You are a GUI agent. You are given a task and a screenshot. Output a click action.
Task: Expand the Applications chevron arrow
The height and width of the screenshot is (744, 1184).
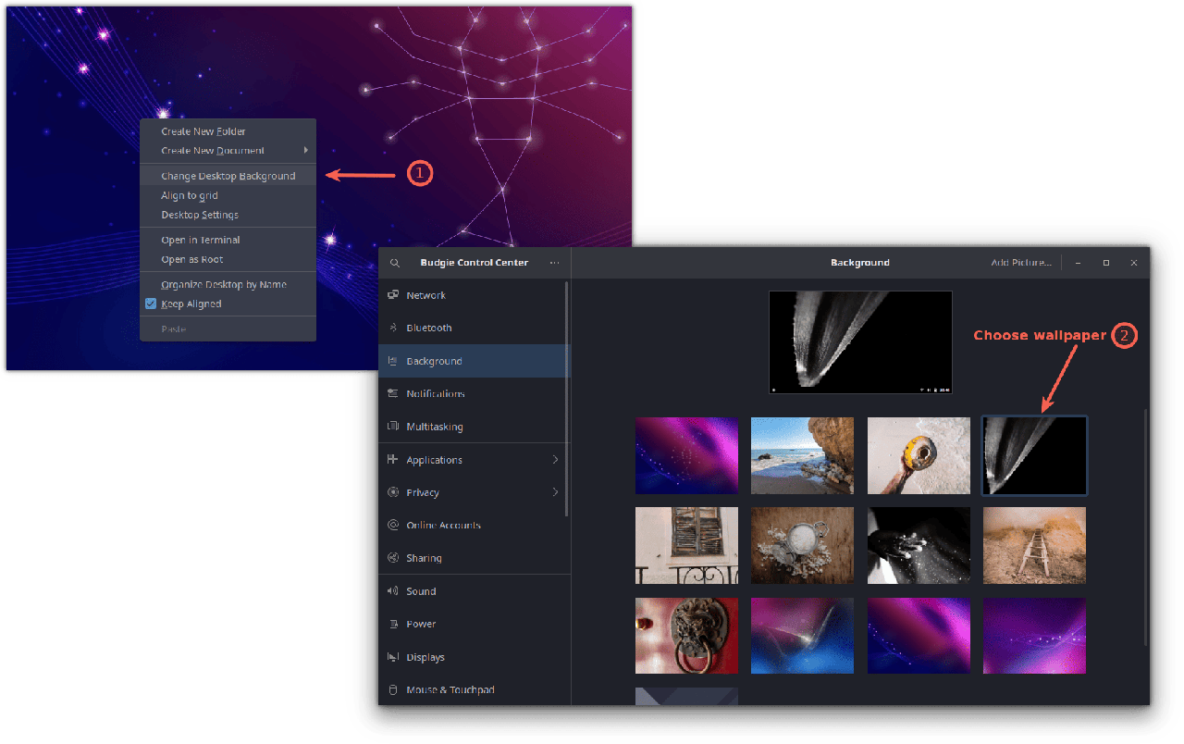(x=555, y=460)
